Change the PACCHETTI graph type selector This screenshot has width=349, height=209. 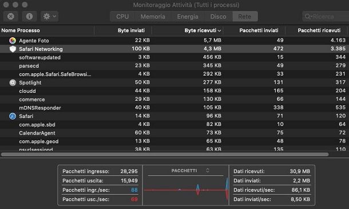(208, 171)
